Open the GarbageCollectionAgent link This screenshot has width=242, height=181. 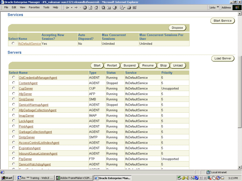[35, 132]
